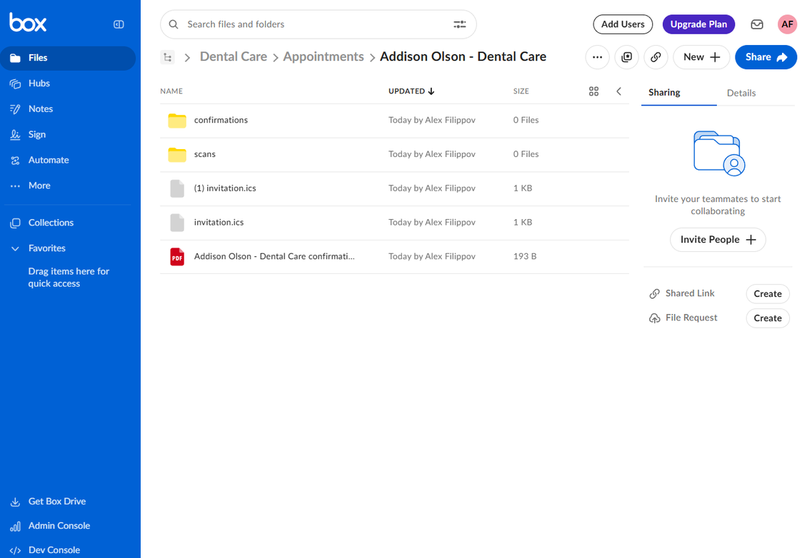807x558 pixels.
Task: Click the Invite People button
Action: click(x=718, y=240)
